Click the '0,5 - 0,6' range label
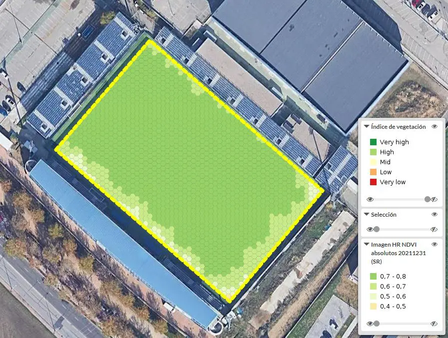Viewport: 448px width, 338px height. (x=393, y=296)
